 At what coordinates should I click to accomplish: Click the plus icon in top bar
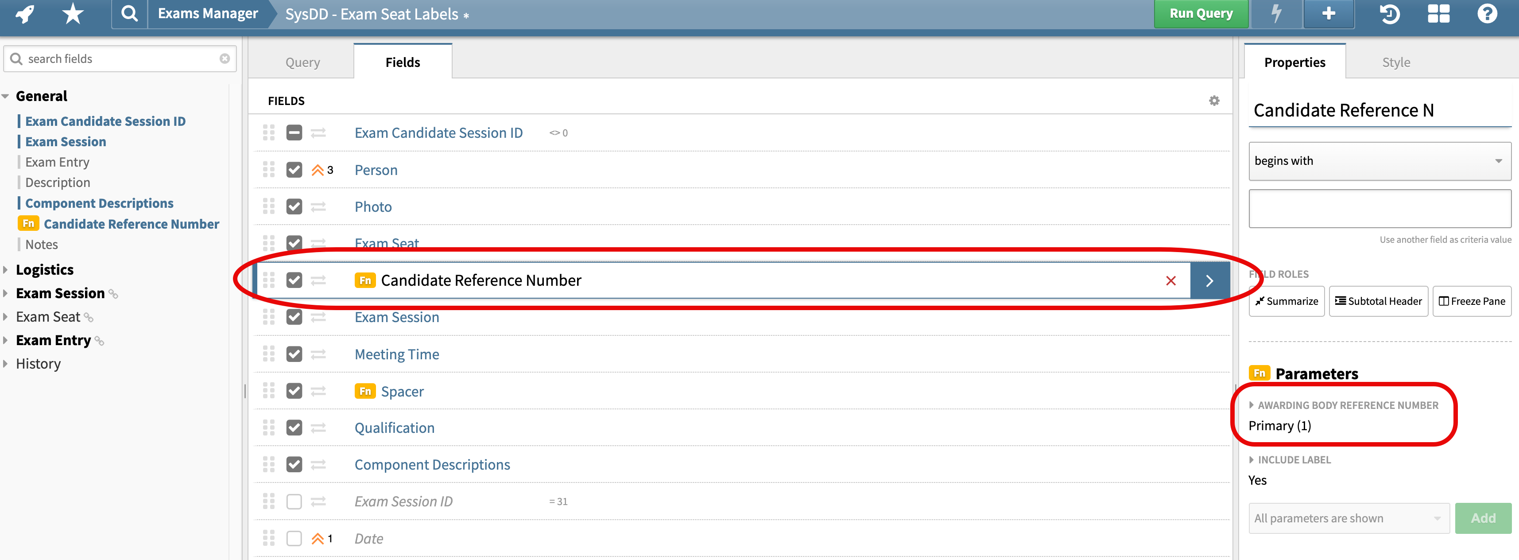[x=1328, y=13]
